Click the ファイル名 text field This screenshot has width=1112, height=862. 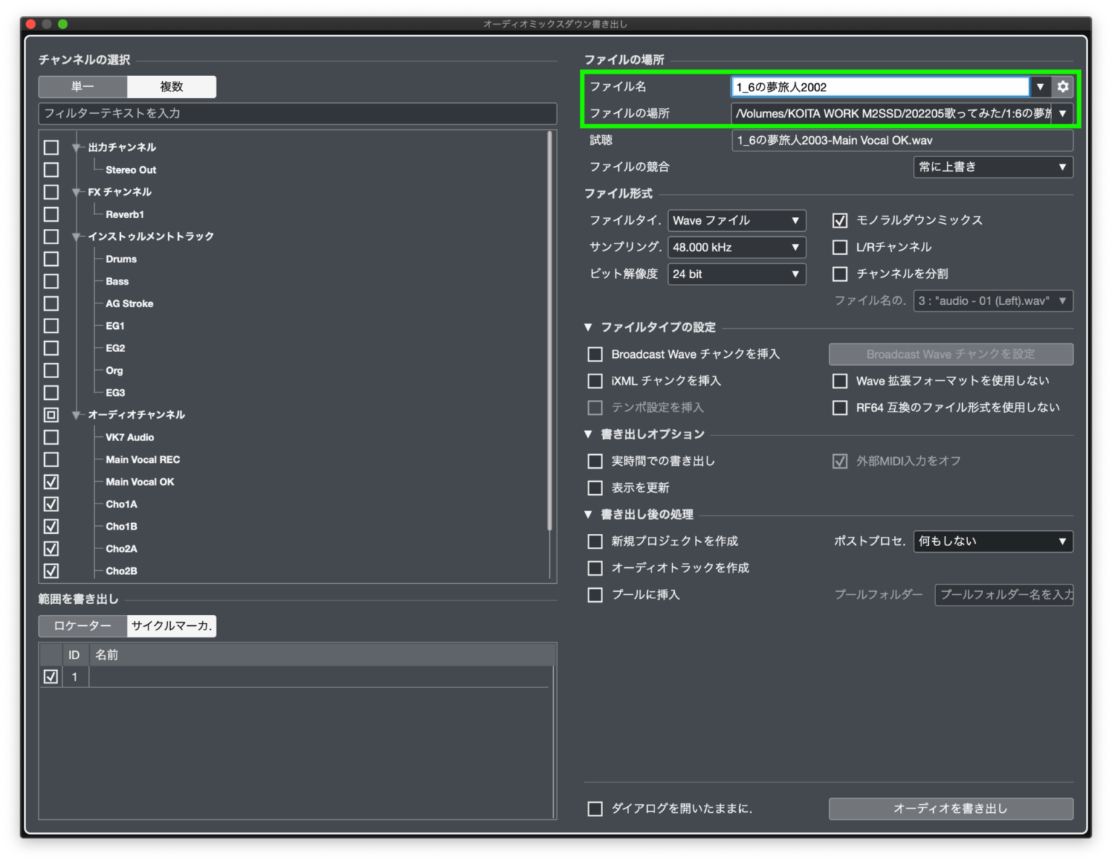point(880,87)
